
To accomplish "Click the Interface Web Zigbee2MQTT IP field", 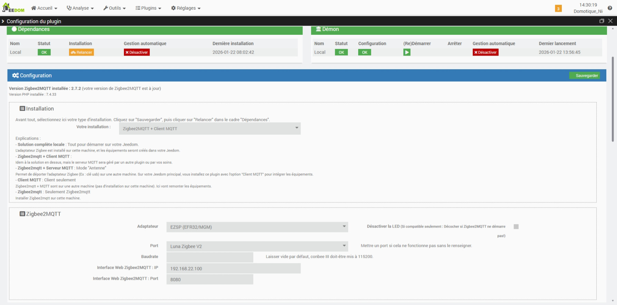I will (234, 269).
